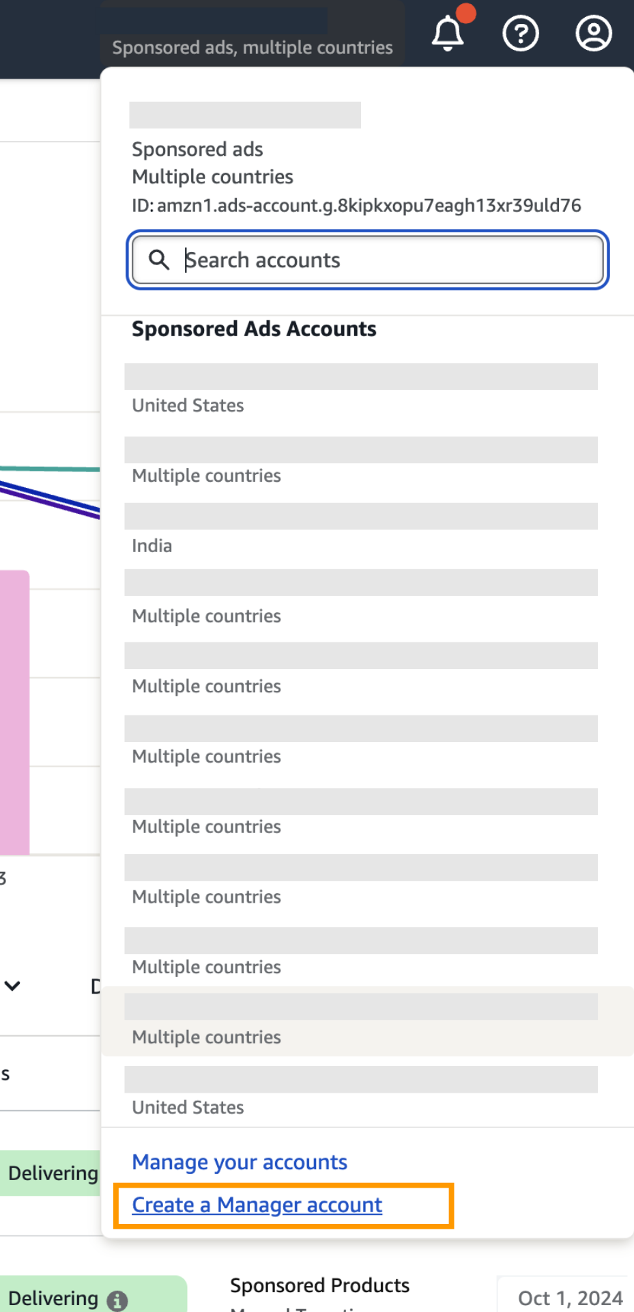This screenshot has height=1312, width=634.
Task: Expand the chevron dropdown at left edge
Action: tap(12, 985)
